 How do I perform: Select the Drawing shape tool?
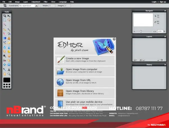pos(9,43)
